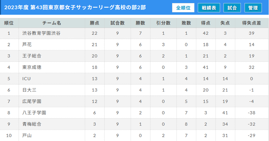Click the 得失点差 column header
This screenshot has height=141, width=269.
tap(252, 23)
